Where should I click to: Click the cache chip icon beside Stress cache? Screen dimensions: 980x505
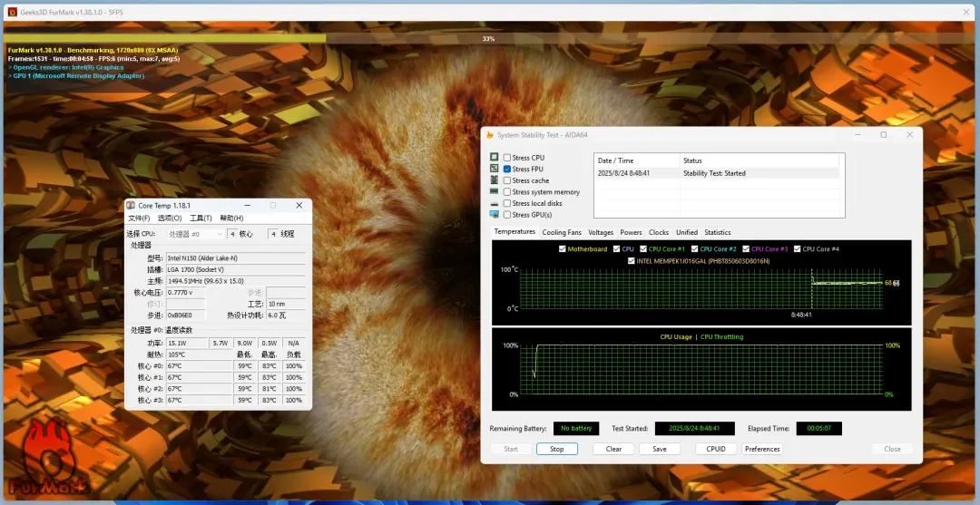coord(495,180)
